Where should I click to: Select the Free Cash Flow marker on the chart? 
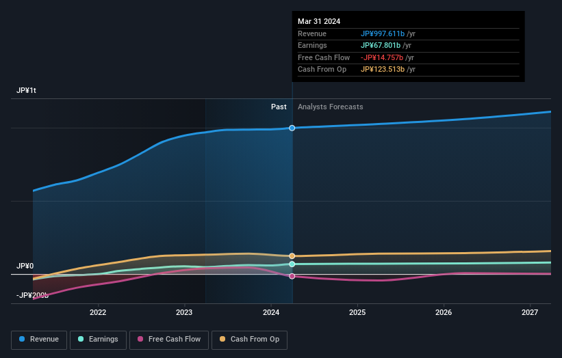pos(292,276)
